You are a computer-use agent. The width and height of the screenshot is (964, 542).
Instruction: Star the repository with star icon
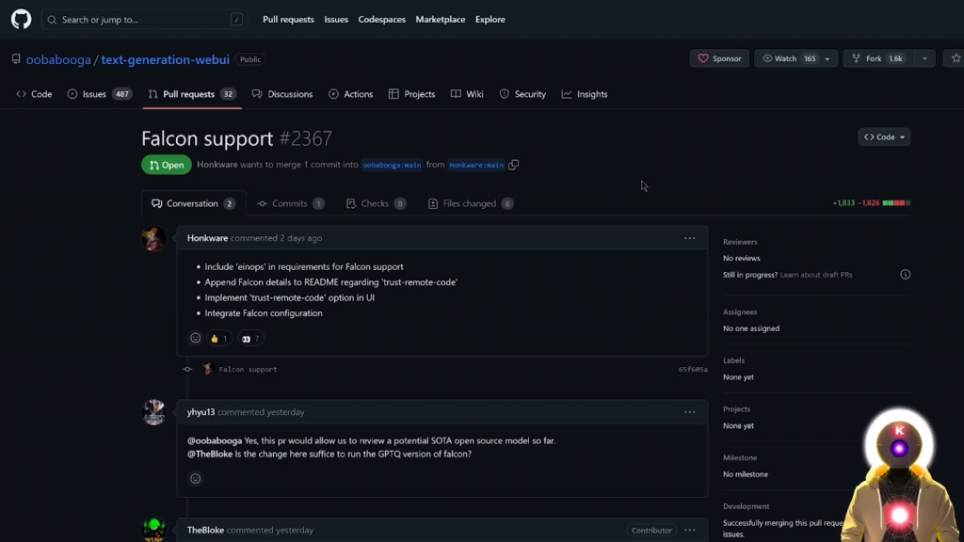pos(956,58)
